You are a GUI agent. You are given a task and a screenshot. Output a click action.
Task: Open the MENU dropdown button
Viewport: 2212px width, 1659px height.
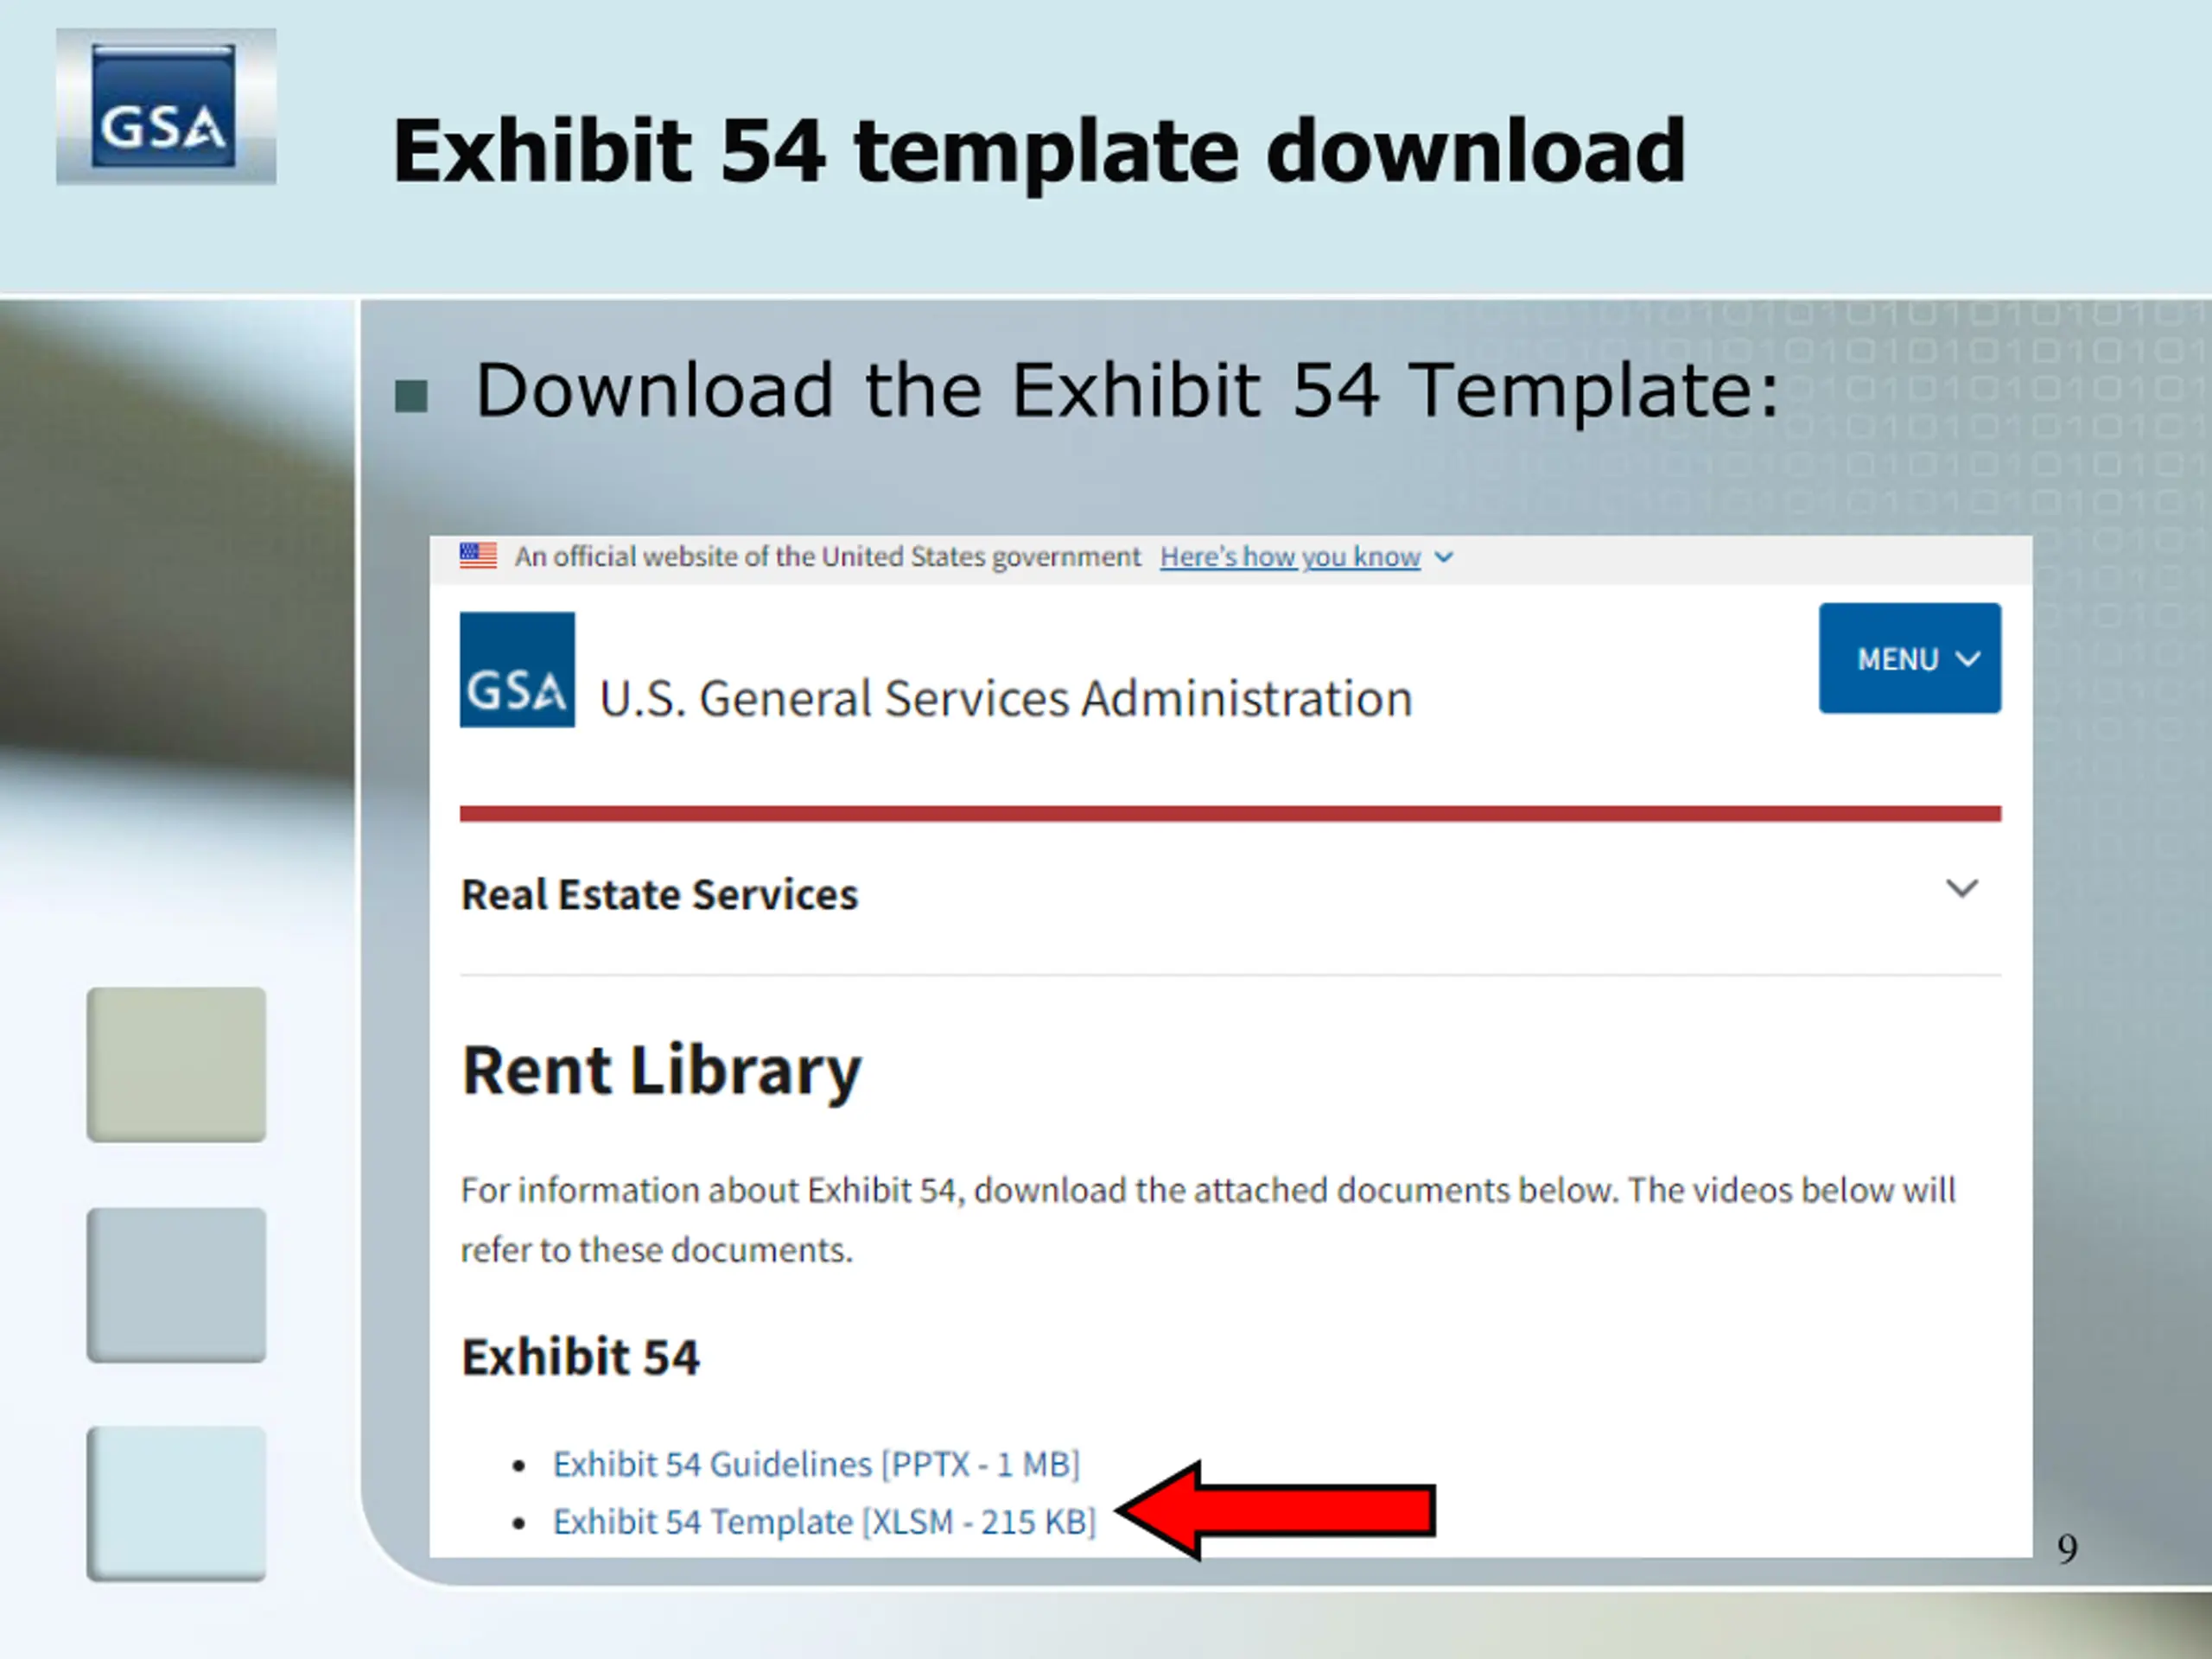pyautogui.click(x=1909, y=658)
